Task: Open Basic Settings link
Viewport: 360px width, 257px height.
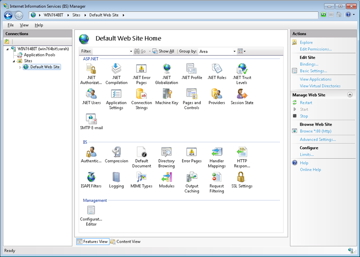Action: pos(313,71)
